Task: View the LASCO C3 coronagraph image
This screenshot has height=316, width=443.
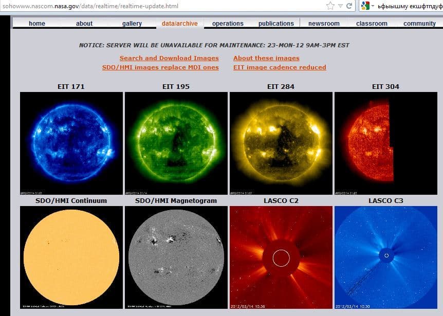Action: tap(385, 257)
